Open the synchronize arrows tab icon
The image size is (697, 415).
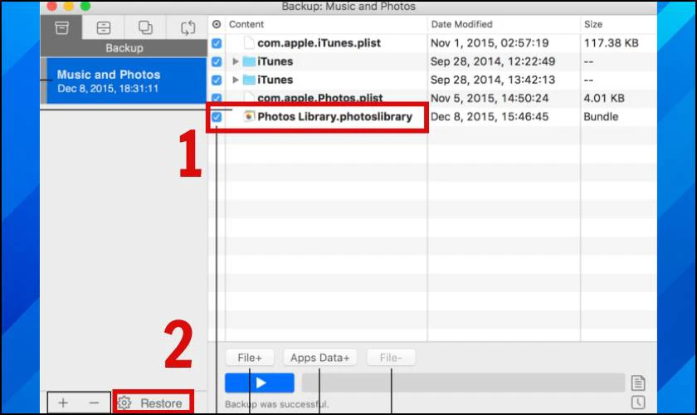point(188,28)
